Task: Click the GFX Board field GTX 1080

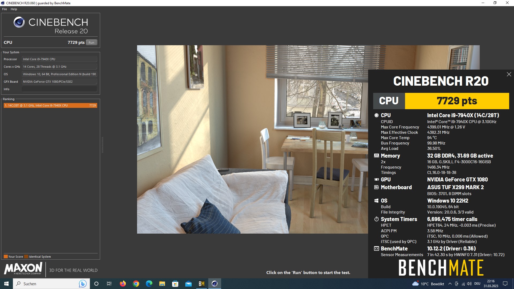Action: pyautogui.click(x=59, y=82)
